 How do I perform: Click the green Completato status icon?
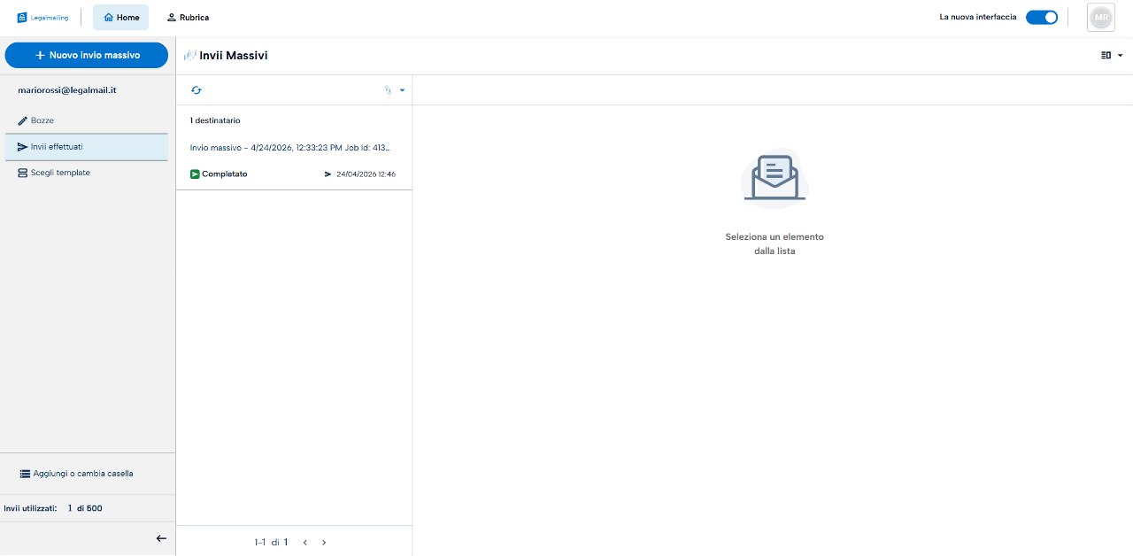click(x=195, y=174)
